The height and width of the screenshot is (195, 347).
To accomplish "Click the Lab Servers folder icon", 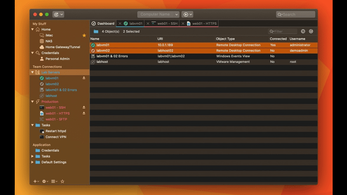I will tap(37, 72).
